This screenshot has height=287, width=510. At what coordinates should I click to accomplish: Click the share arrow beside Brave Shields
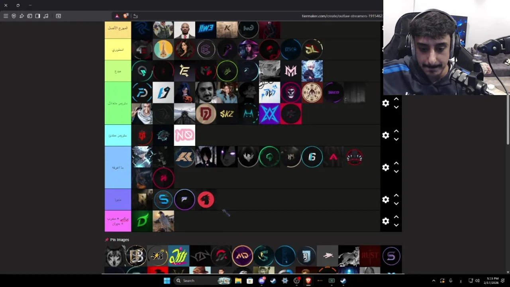(x=135, y=16)
